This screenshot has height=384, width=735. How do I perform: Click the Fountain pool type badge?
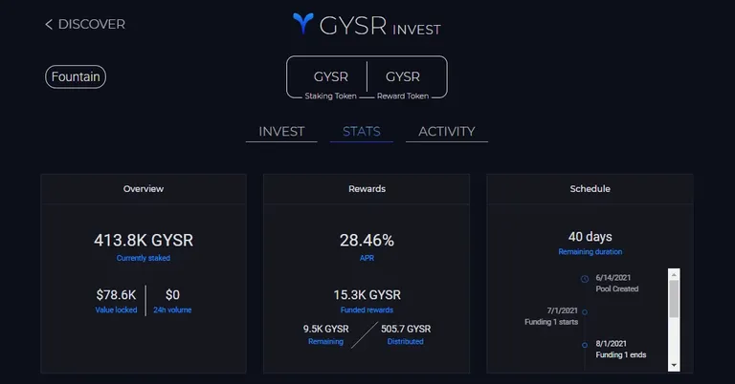[76, 76]
